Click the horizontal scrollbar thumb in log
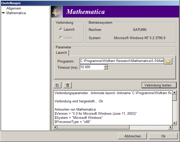The image size is (180, 142). (x=93, y=127)
